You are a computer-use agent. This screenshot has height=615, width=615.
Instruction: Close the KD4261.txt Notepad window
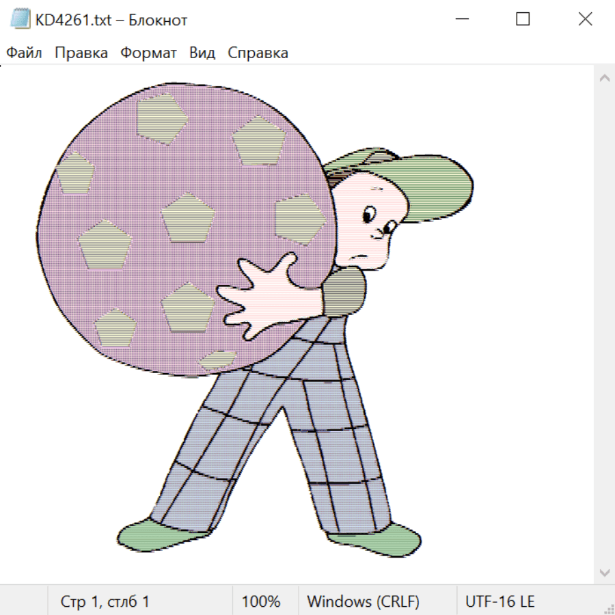tap(585, 20)
